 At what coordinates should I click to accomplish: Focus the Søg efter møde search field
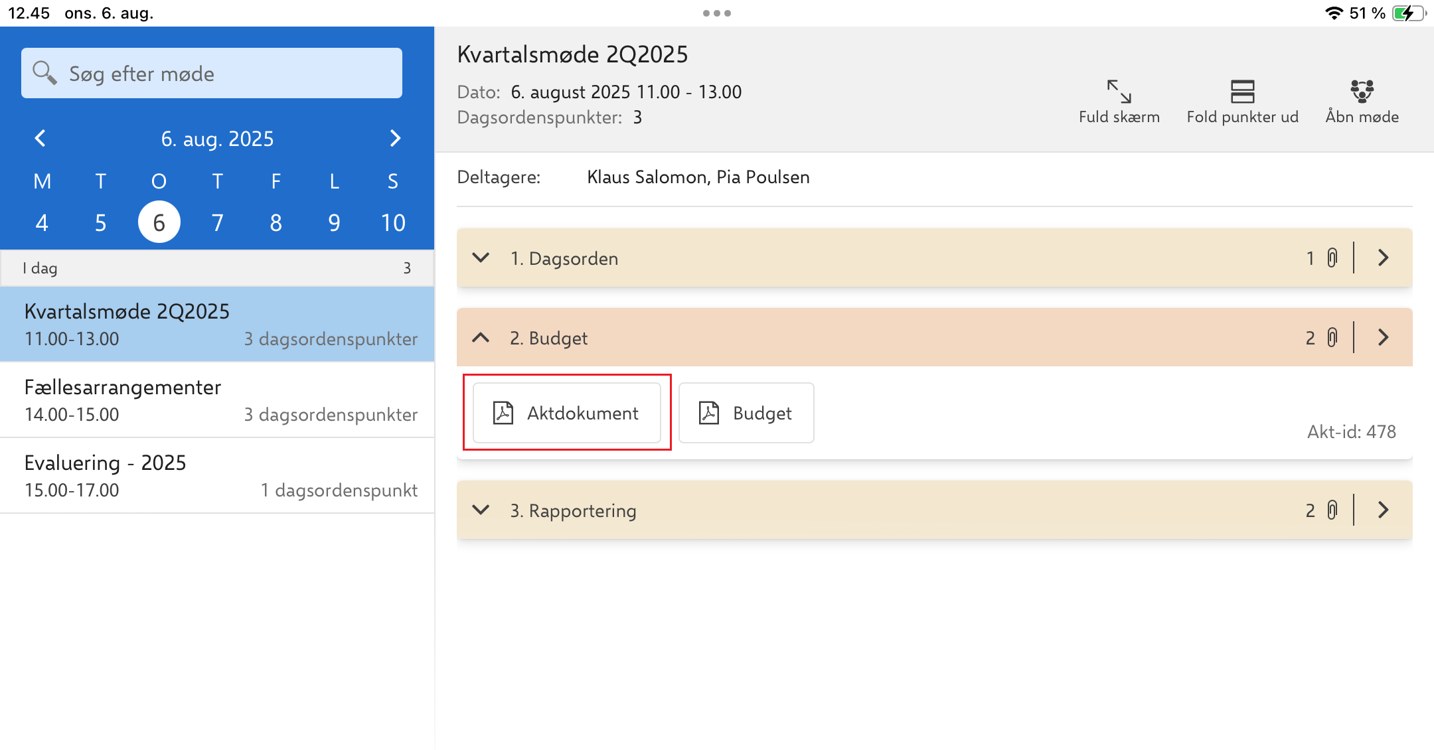pos(212,73)
